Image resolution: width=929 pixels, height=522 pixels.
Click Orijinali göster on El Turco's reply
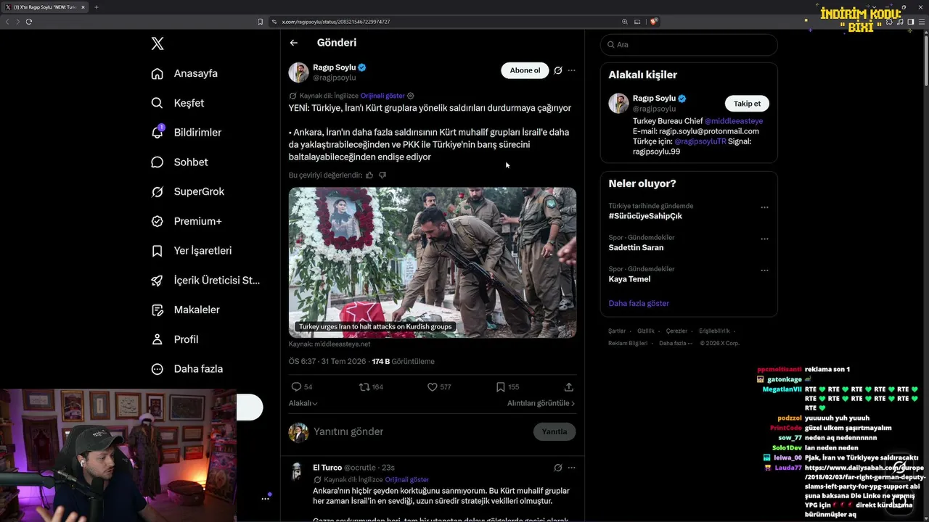407,480
